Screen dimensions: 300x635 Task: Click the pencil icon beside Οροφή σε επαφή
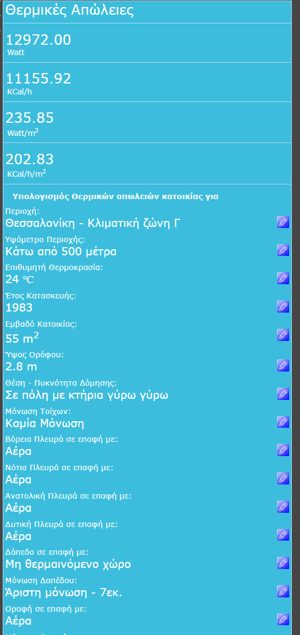tap(283, 620)
